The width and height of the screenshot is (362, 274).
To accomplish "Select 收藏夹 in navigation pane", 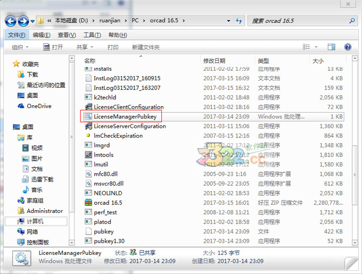I will click(30, 64).
